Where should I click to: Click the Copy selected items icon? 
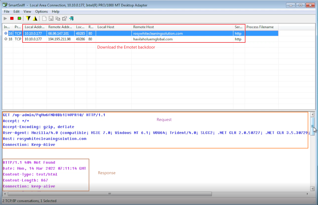click(58, 18)
